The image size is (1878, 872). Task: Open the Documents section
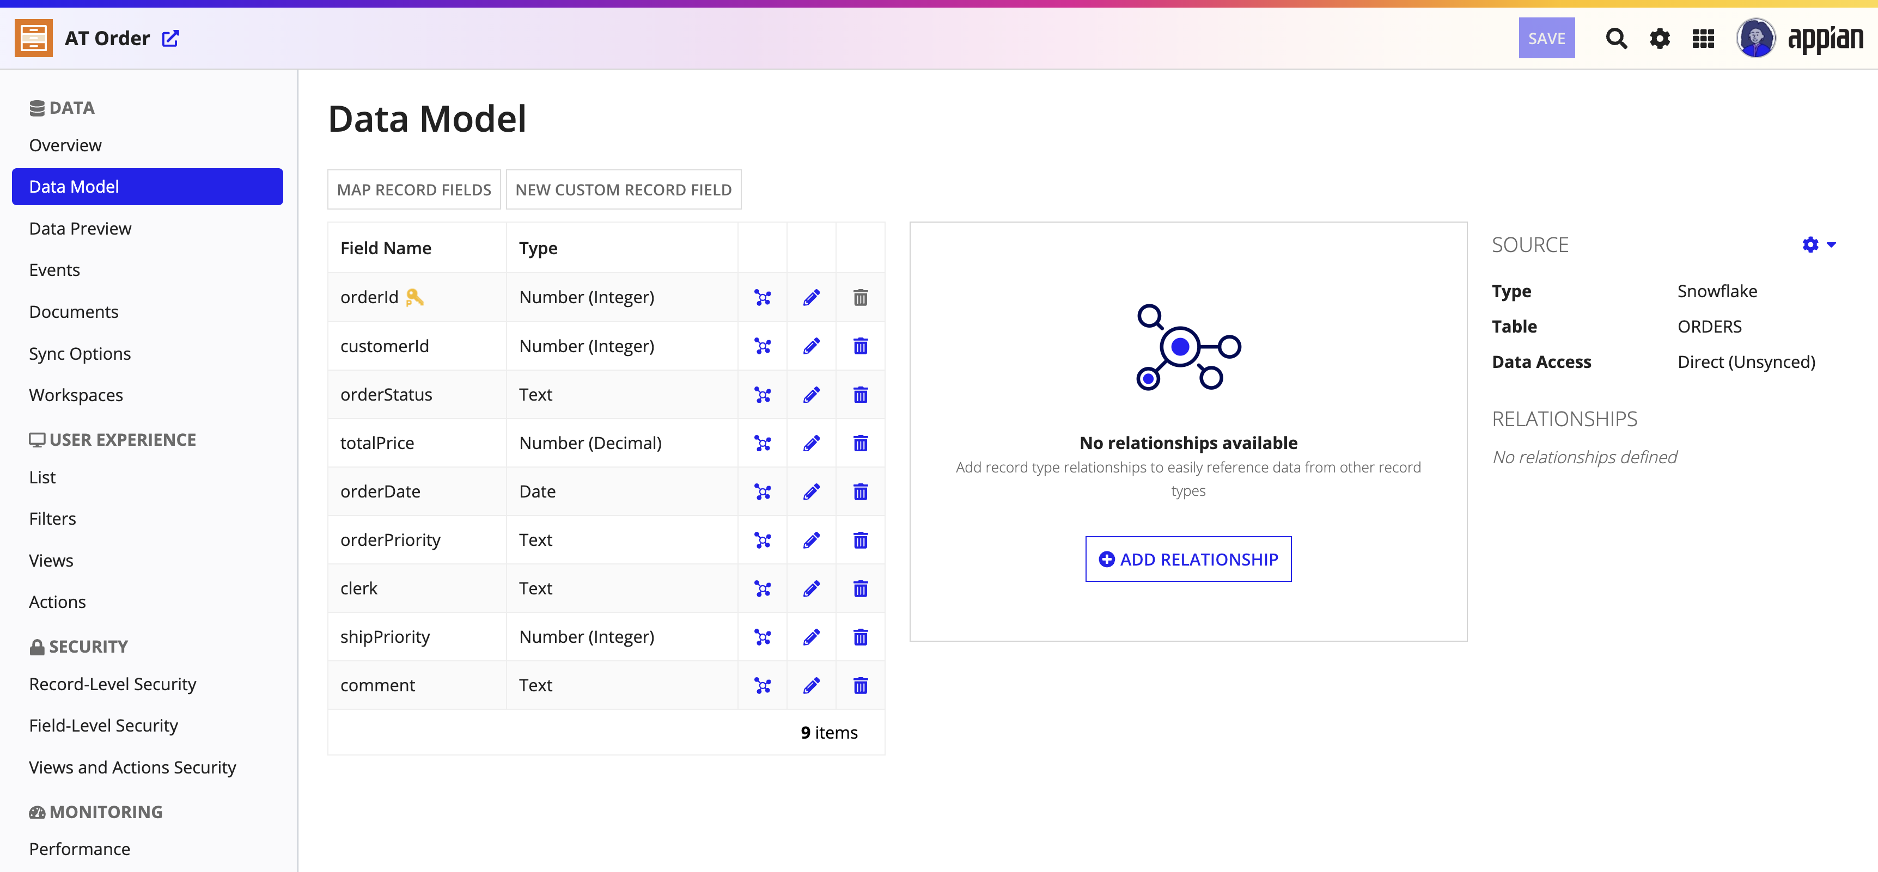(x=74, y=312)
